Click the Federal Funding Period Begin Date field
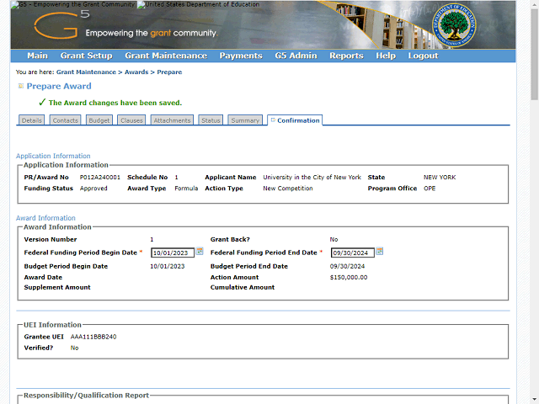Screen dimensions: 539x404 point(172,252)
